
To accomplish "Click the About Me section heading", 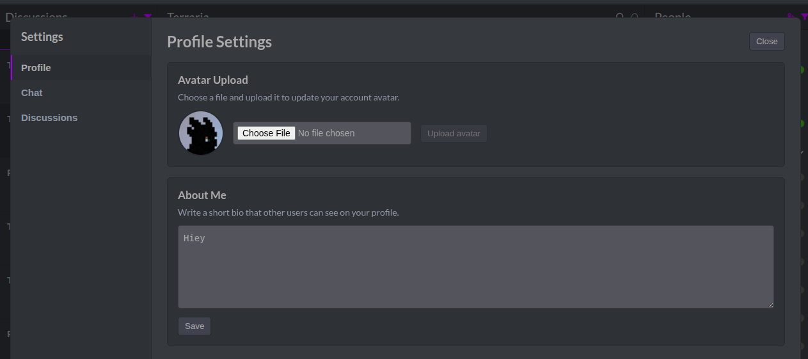I will (x=202, y=195).
